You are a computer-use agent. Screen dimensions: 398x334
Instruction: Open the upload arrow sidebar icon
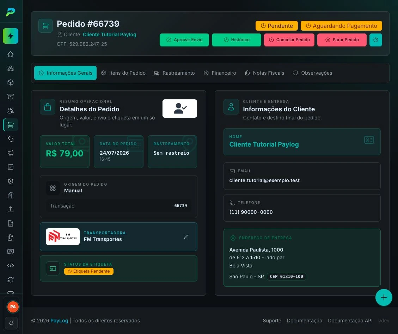[11, 209]
